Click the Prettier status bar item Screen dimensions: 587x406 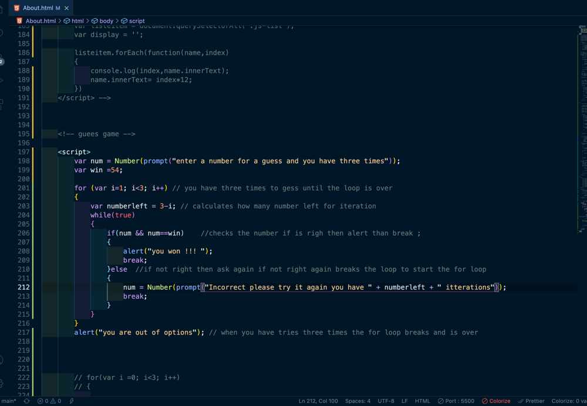tap(531, 401)
